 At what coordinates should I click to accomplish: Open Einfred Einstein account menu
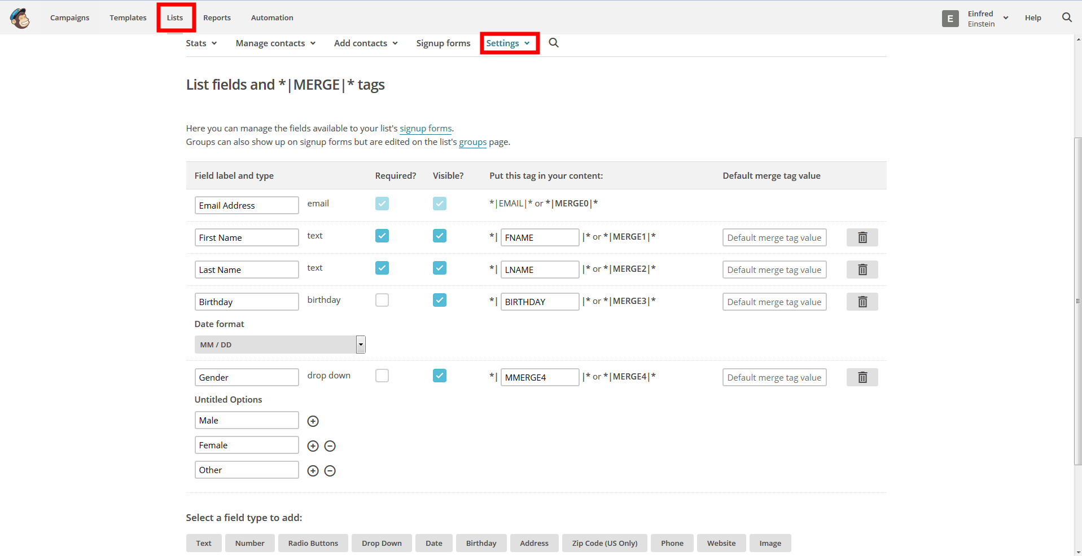click(988, 19)
